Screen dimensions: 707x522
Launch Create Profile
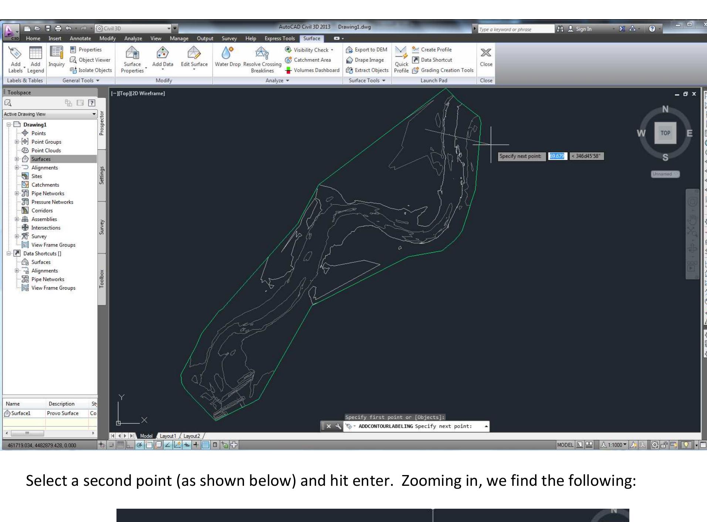click(432, 50)
